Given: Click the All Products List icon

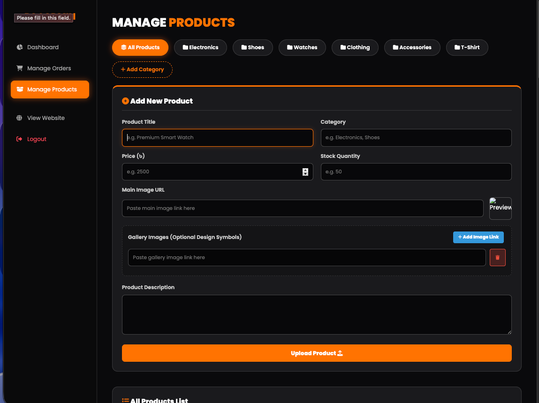Looking at the screenshot, I should tap(125, 400).
